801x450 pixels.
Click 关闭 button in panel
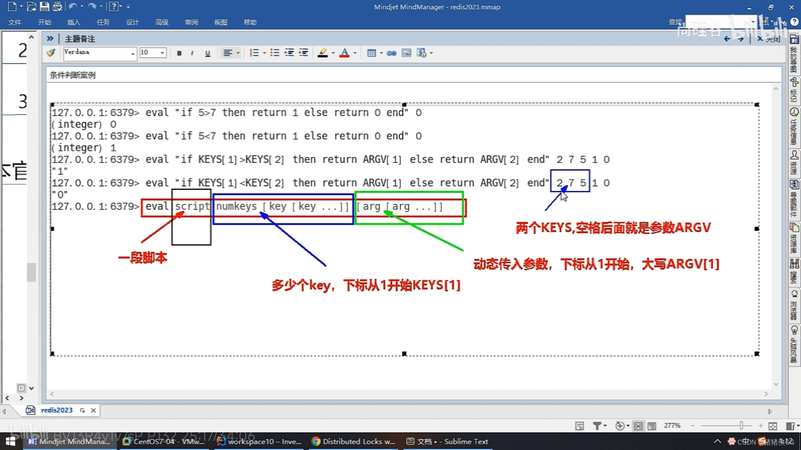coord(768,38)
